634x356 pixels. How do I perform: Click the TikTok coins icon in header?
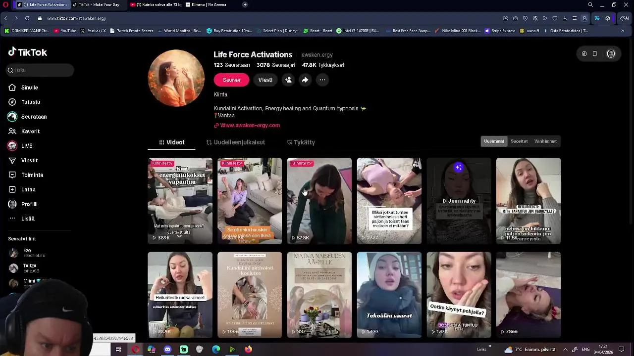coord(584,54)
